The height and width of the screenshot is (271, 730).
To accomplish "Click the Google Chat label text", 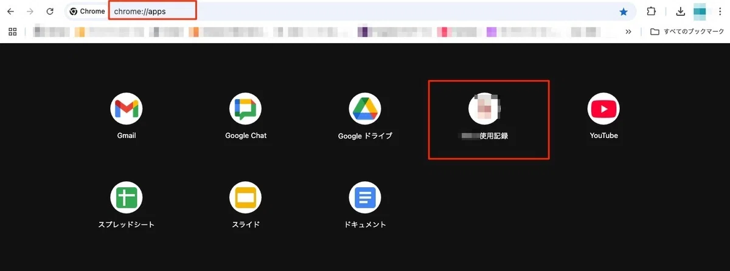I will [x=246, y=135].
